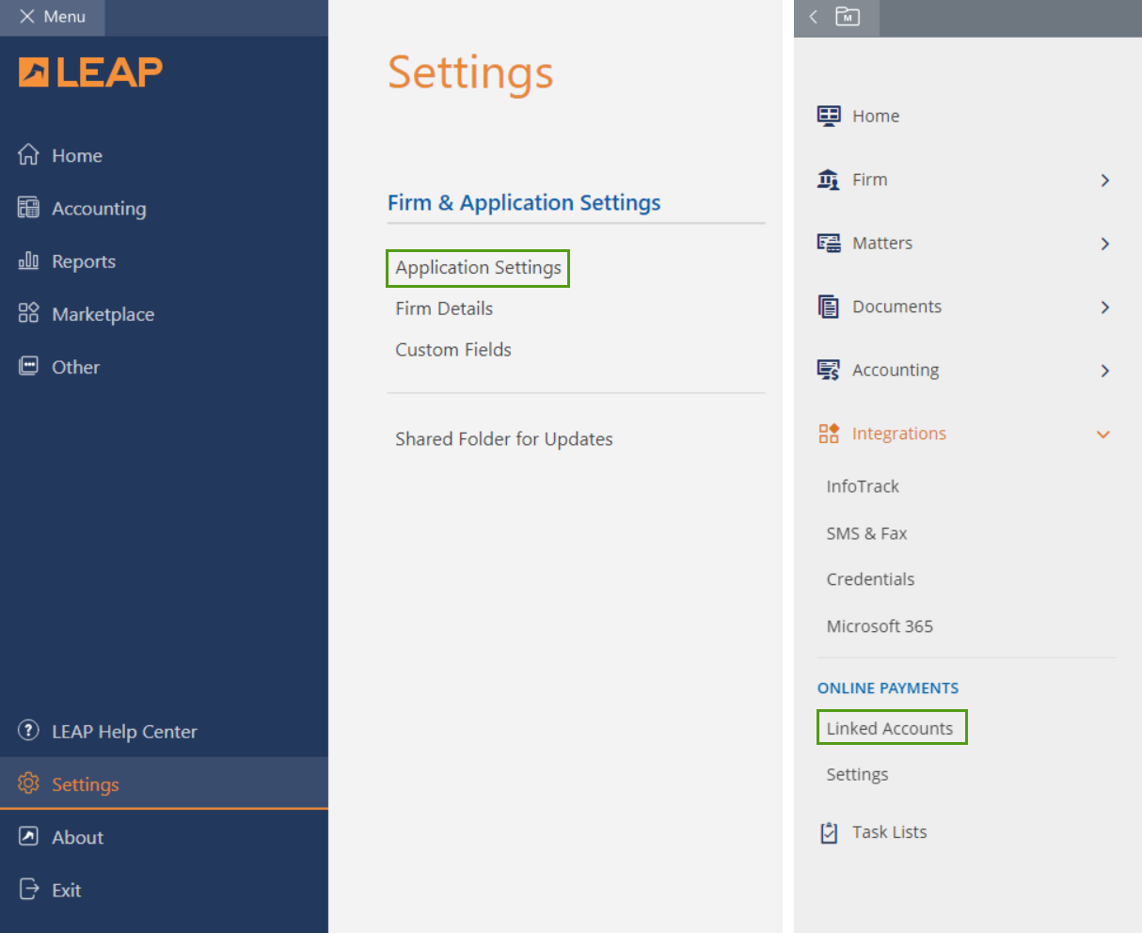This screenshot has height=933, width=1142.
Task: Select Other in the left sidebar
Action: click(x=75, y=367)
